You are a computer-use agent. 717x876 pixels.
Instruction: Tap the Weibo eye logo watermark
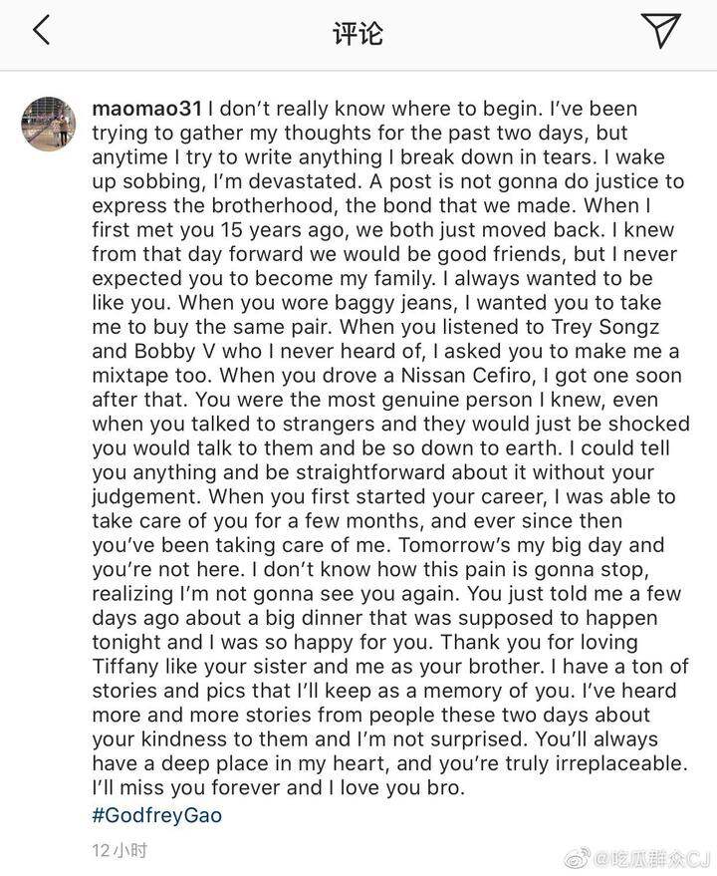(x=578, y=856)
